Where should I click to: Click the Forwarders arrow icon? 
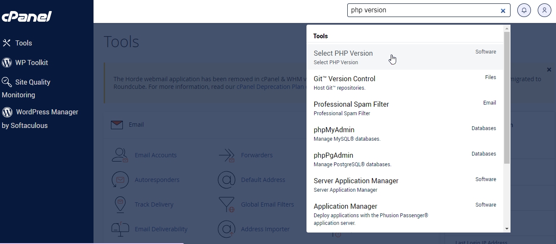(227, 155)
